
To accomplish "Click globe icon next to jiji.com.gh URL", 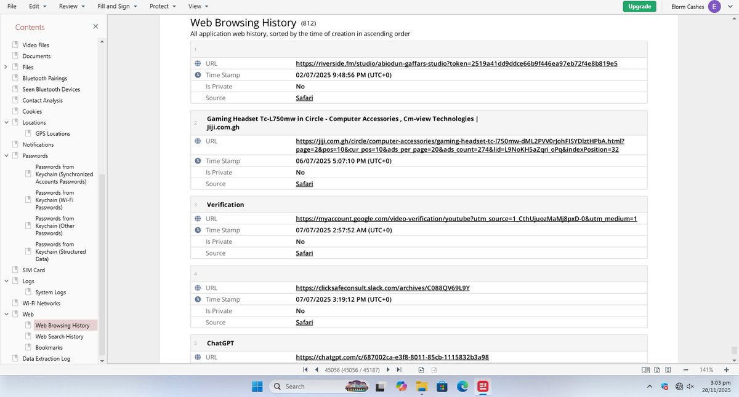I will [198, 141].
